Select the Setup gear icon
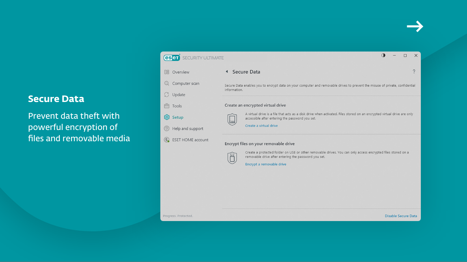 pos(166,117)
